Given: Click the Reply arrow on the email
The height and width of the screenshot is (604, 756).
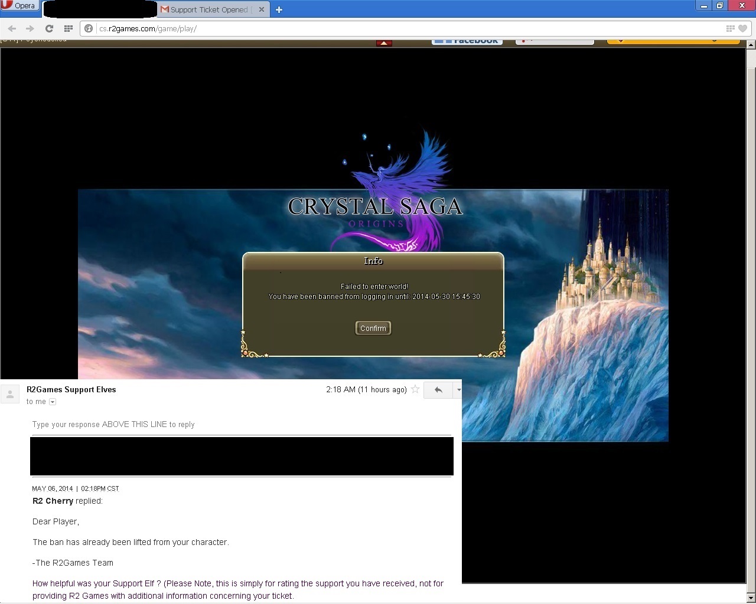Looking at the screenshot, I should coord(438,389).
